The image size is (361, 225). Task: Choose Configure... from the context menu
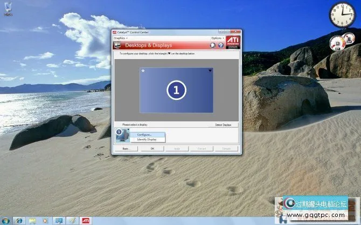pos(144,135)
